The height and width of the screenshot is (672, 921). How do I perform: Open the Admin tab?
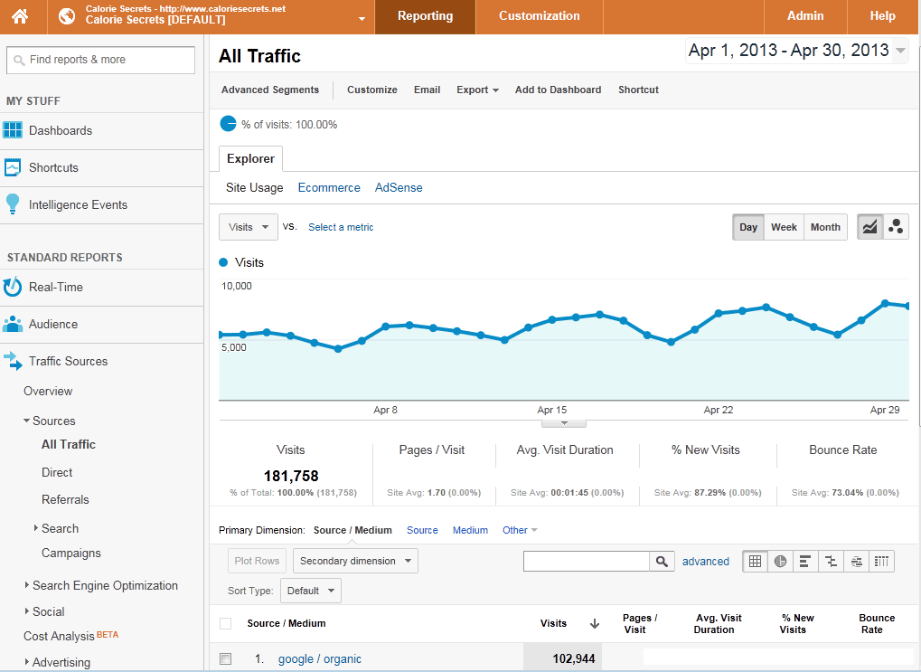(805, 16)
